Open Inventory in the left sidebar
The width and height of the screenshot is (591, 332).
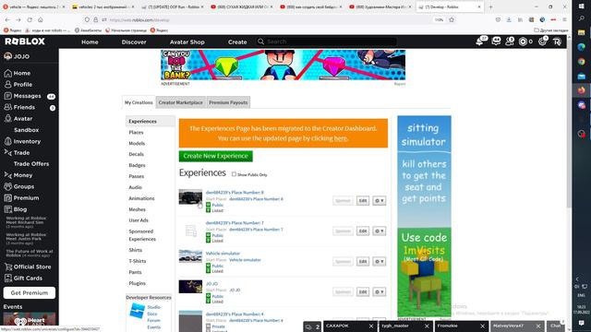coord(27,141)
